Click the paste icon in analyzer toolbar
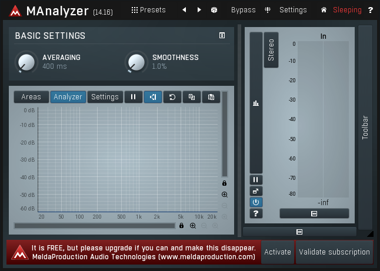 tap(211, 97)
